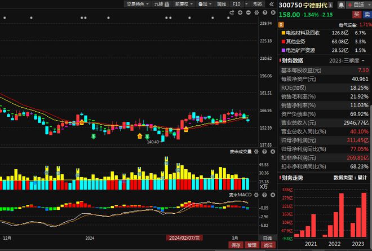372x251 pixels.
Task: Select the 营业总收入(元) row
Action: click(325, 123)
